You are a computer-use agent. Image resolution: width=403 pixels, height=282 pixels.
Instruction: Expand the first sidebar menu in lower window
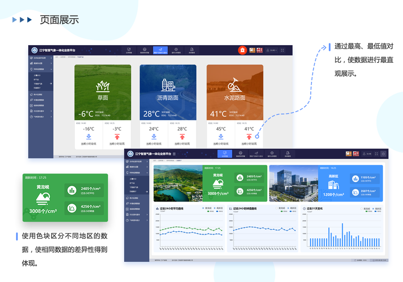136,162
